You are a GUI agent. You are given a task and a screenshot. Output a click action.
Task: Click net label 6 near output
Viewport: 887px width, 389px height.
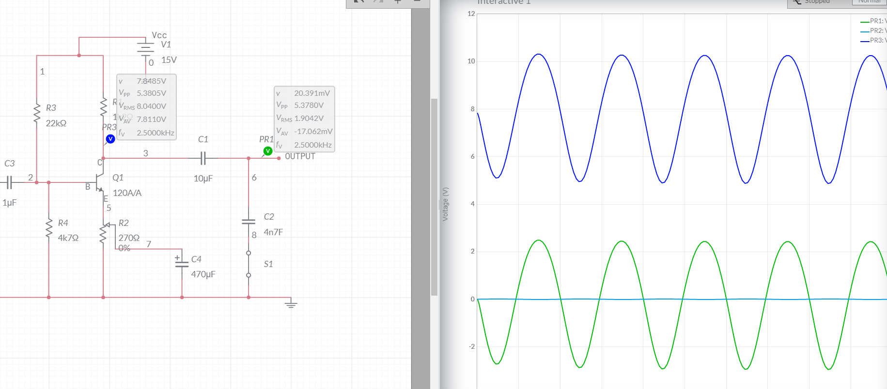point(254,178)
